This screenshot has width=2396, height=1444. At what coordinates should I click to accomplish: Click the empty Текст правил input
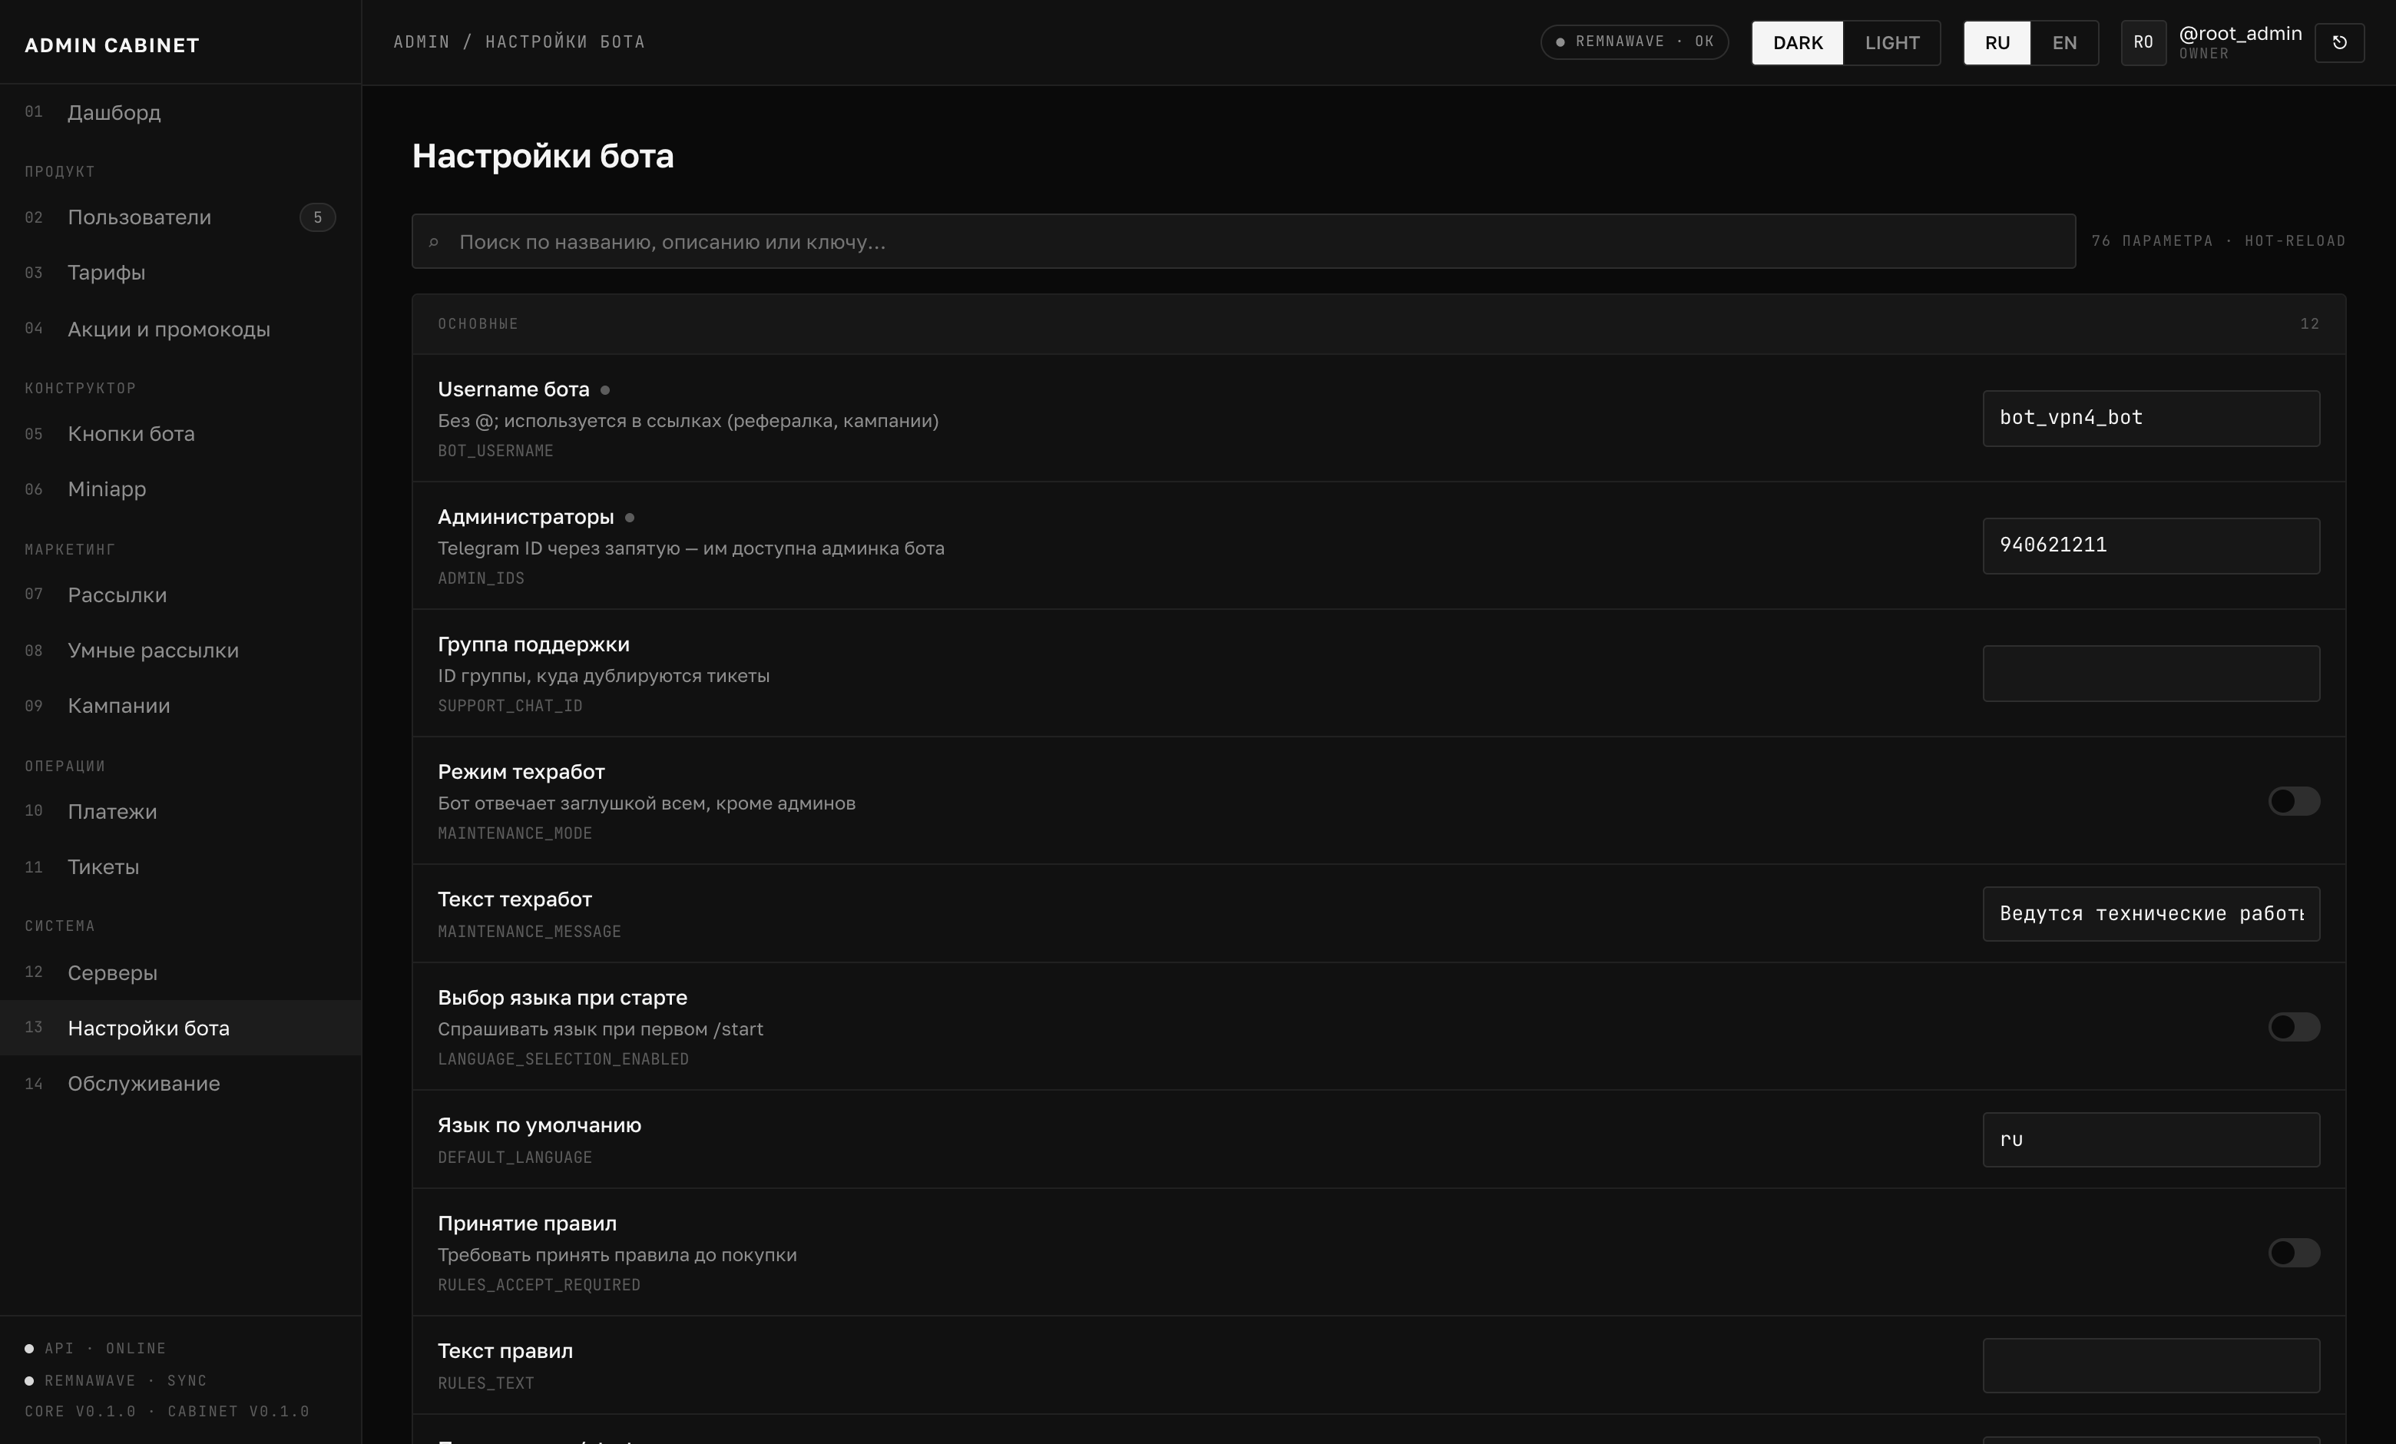click(2151, 1365)
